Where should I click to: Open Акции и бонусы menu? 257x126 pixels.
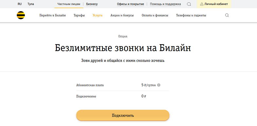pos(122,15)
